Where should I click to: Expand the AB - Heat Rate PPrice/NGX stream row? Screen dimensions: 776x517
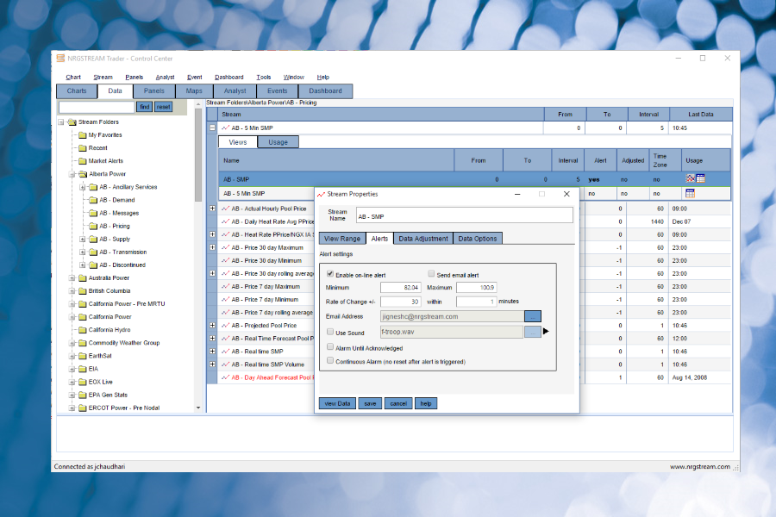tap(212, 234)
